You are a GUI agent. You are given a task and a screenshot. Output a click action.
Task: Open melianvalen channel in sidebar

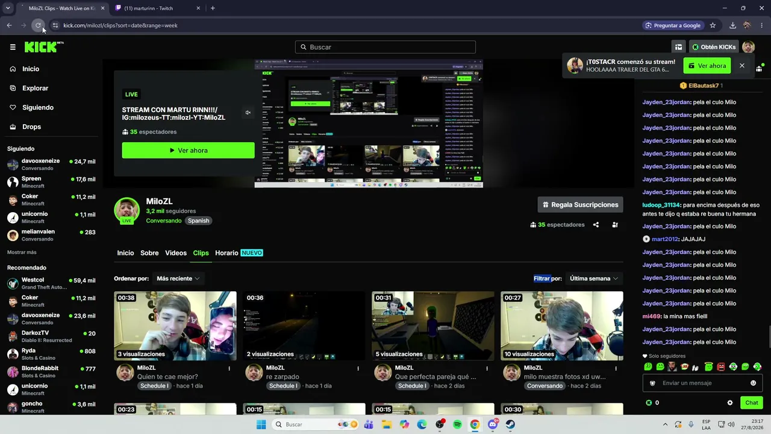pyautogui.click(x=51, y=235)
